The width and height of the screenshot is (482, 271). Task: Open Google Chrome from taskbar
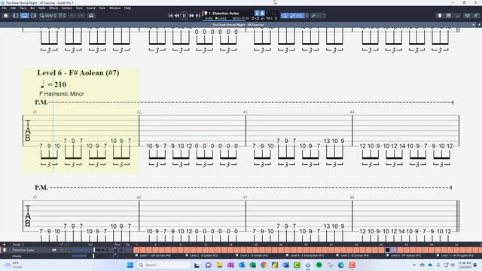264,265
